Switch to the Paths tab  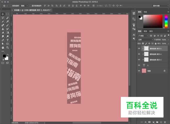tap(151, 31)
